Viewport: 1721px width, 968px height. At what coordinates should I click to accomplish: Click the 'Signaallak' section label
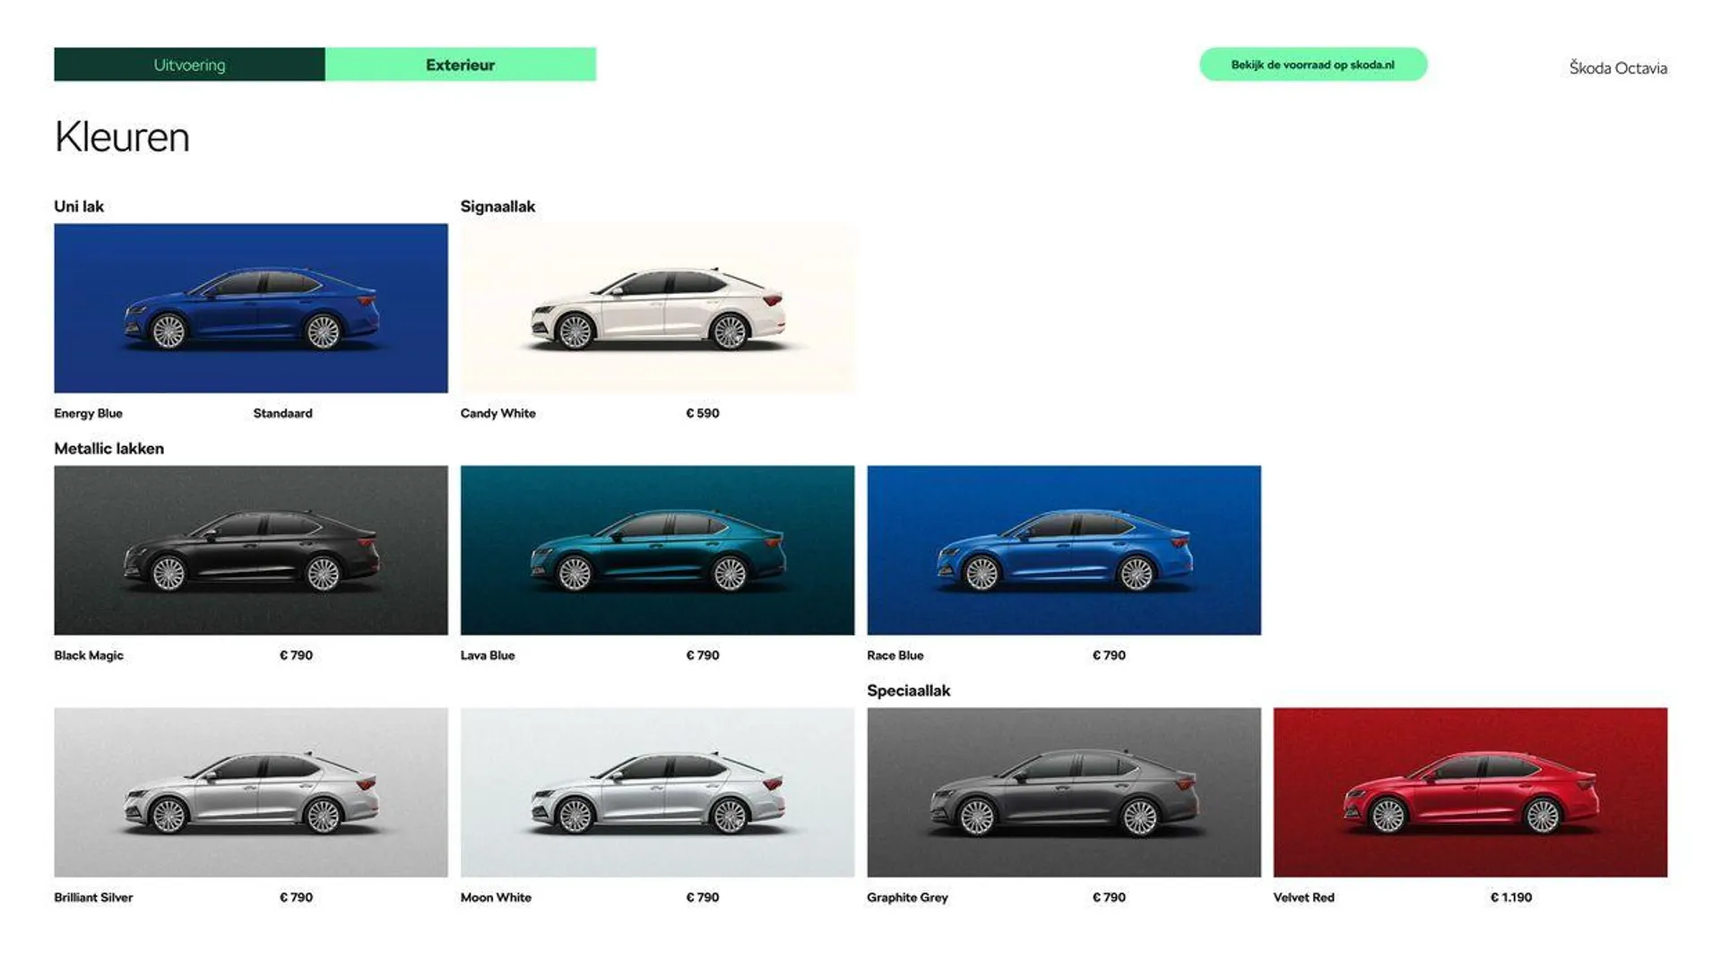[497, 206]
